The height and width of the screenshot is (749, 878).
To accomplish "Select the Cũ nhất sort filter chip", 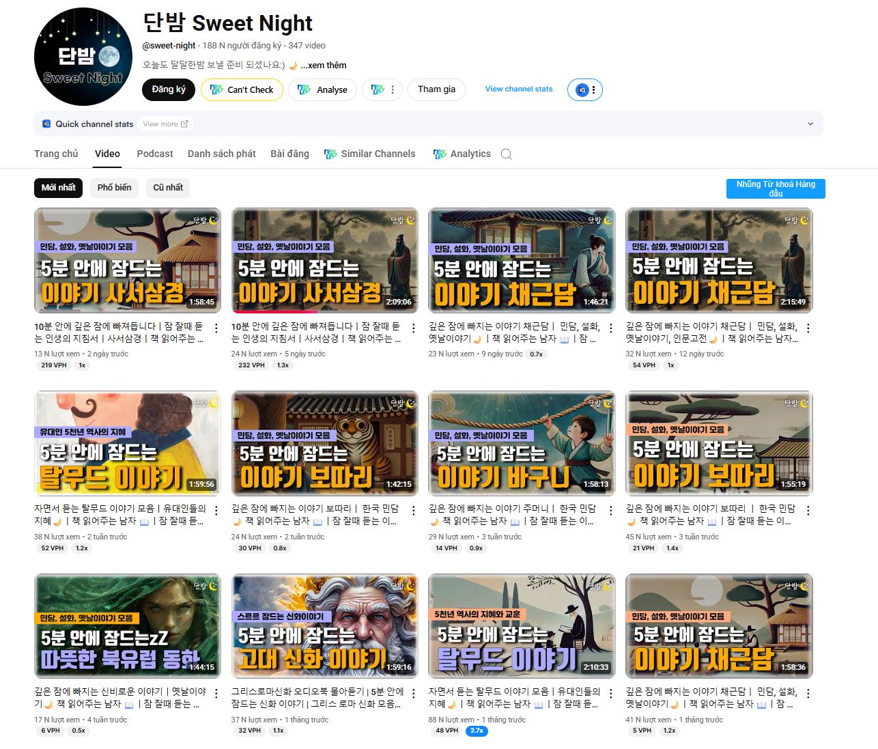I will click(x=168, y=188).
